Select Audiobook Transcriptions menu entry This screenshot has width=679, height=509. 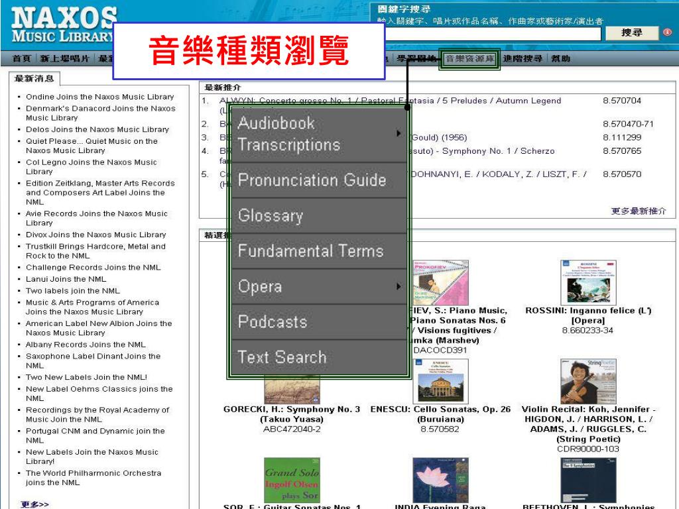(319, 134)
